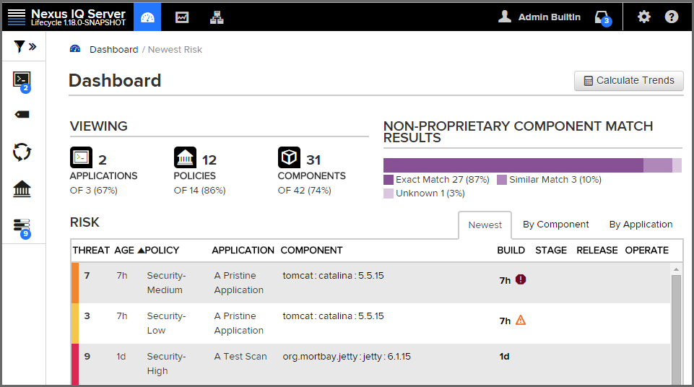694x387 pixels.
Task: Click the dashboard breadcrumb gauge icon
Action: (75, 48)
